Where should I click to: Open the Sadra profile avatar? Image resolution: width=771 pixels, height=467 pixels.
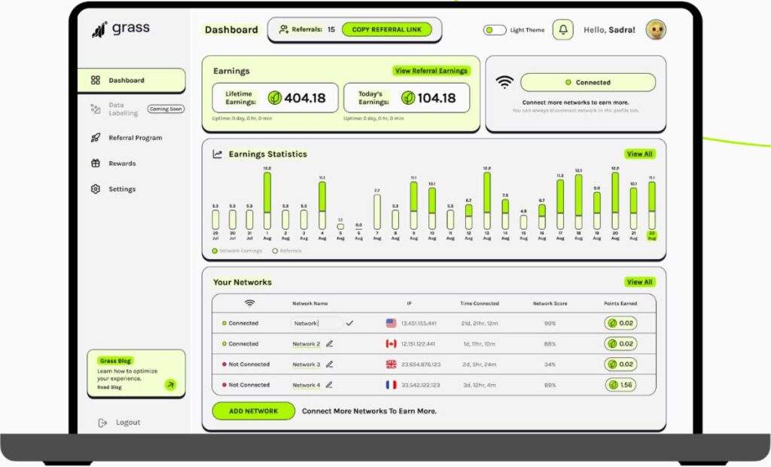tap(656, 29)
